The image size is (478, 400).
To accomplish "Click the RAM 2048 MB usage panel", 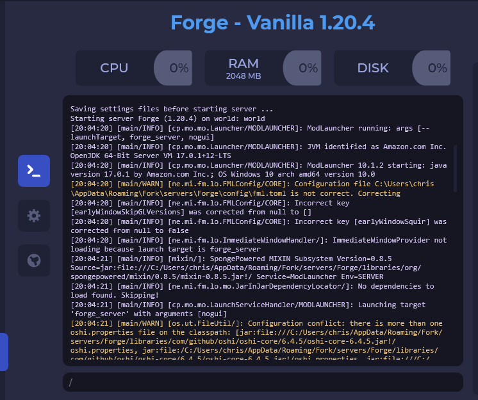I will tap(263, 68).
